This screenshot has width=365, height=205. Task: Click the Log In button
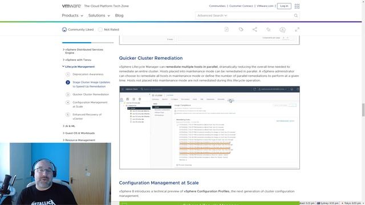pos(284,6)
